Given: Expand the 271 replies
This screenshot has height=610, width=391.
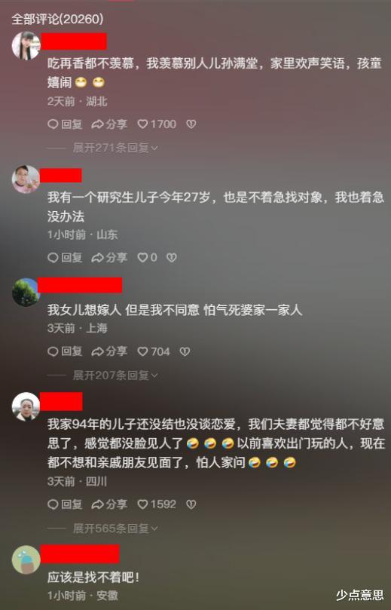Looking at the screenshot, I should pyautogui.click(x=115, y=148).
